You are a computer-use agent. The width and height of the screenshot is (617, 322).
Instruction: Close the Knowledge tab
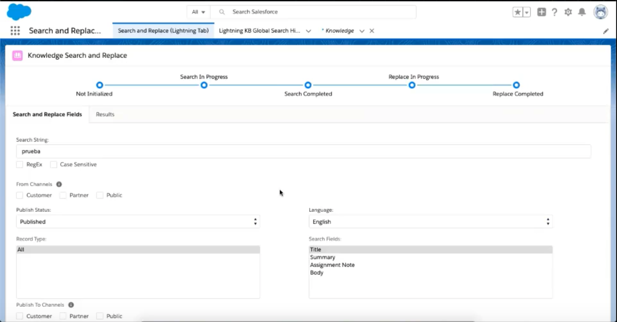coord(372,31)
